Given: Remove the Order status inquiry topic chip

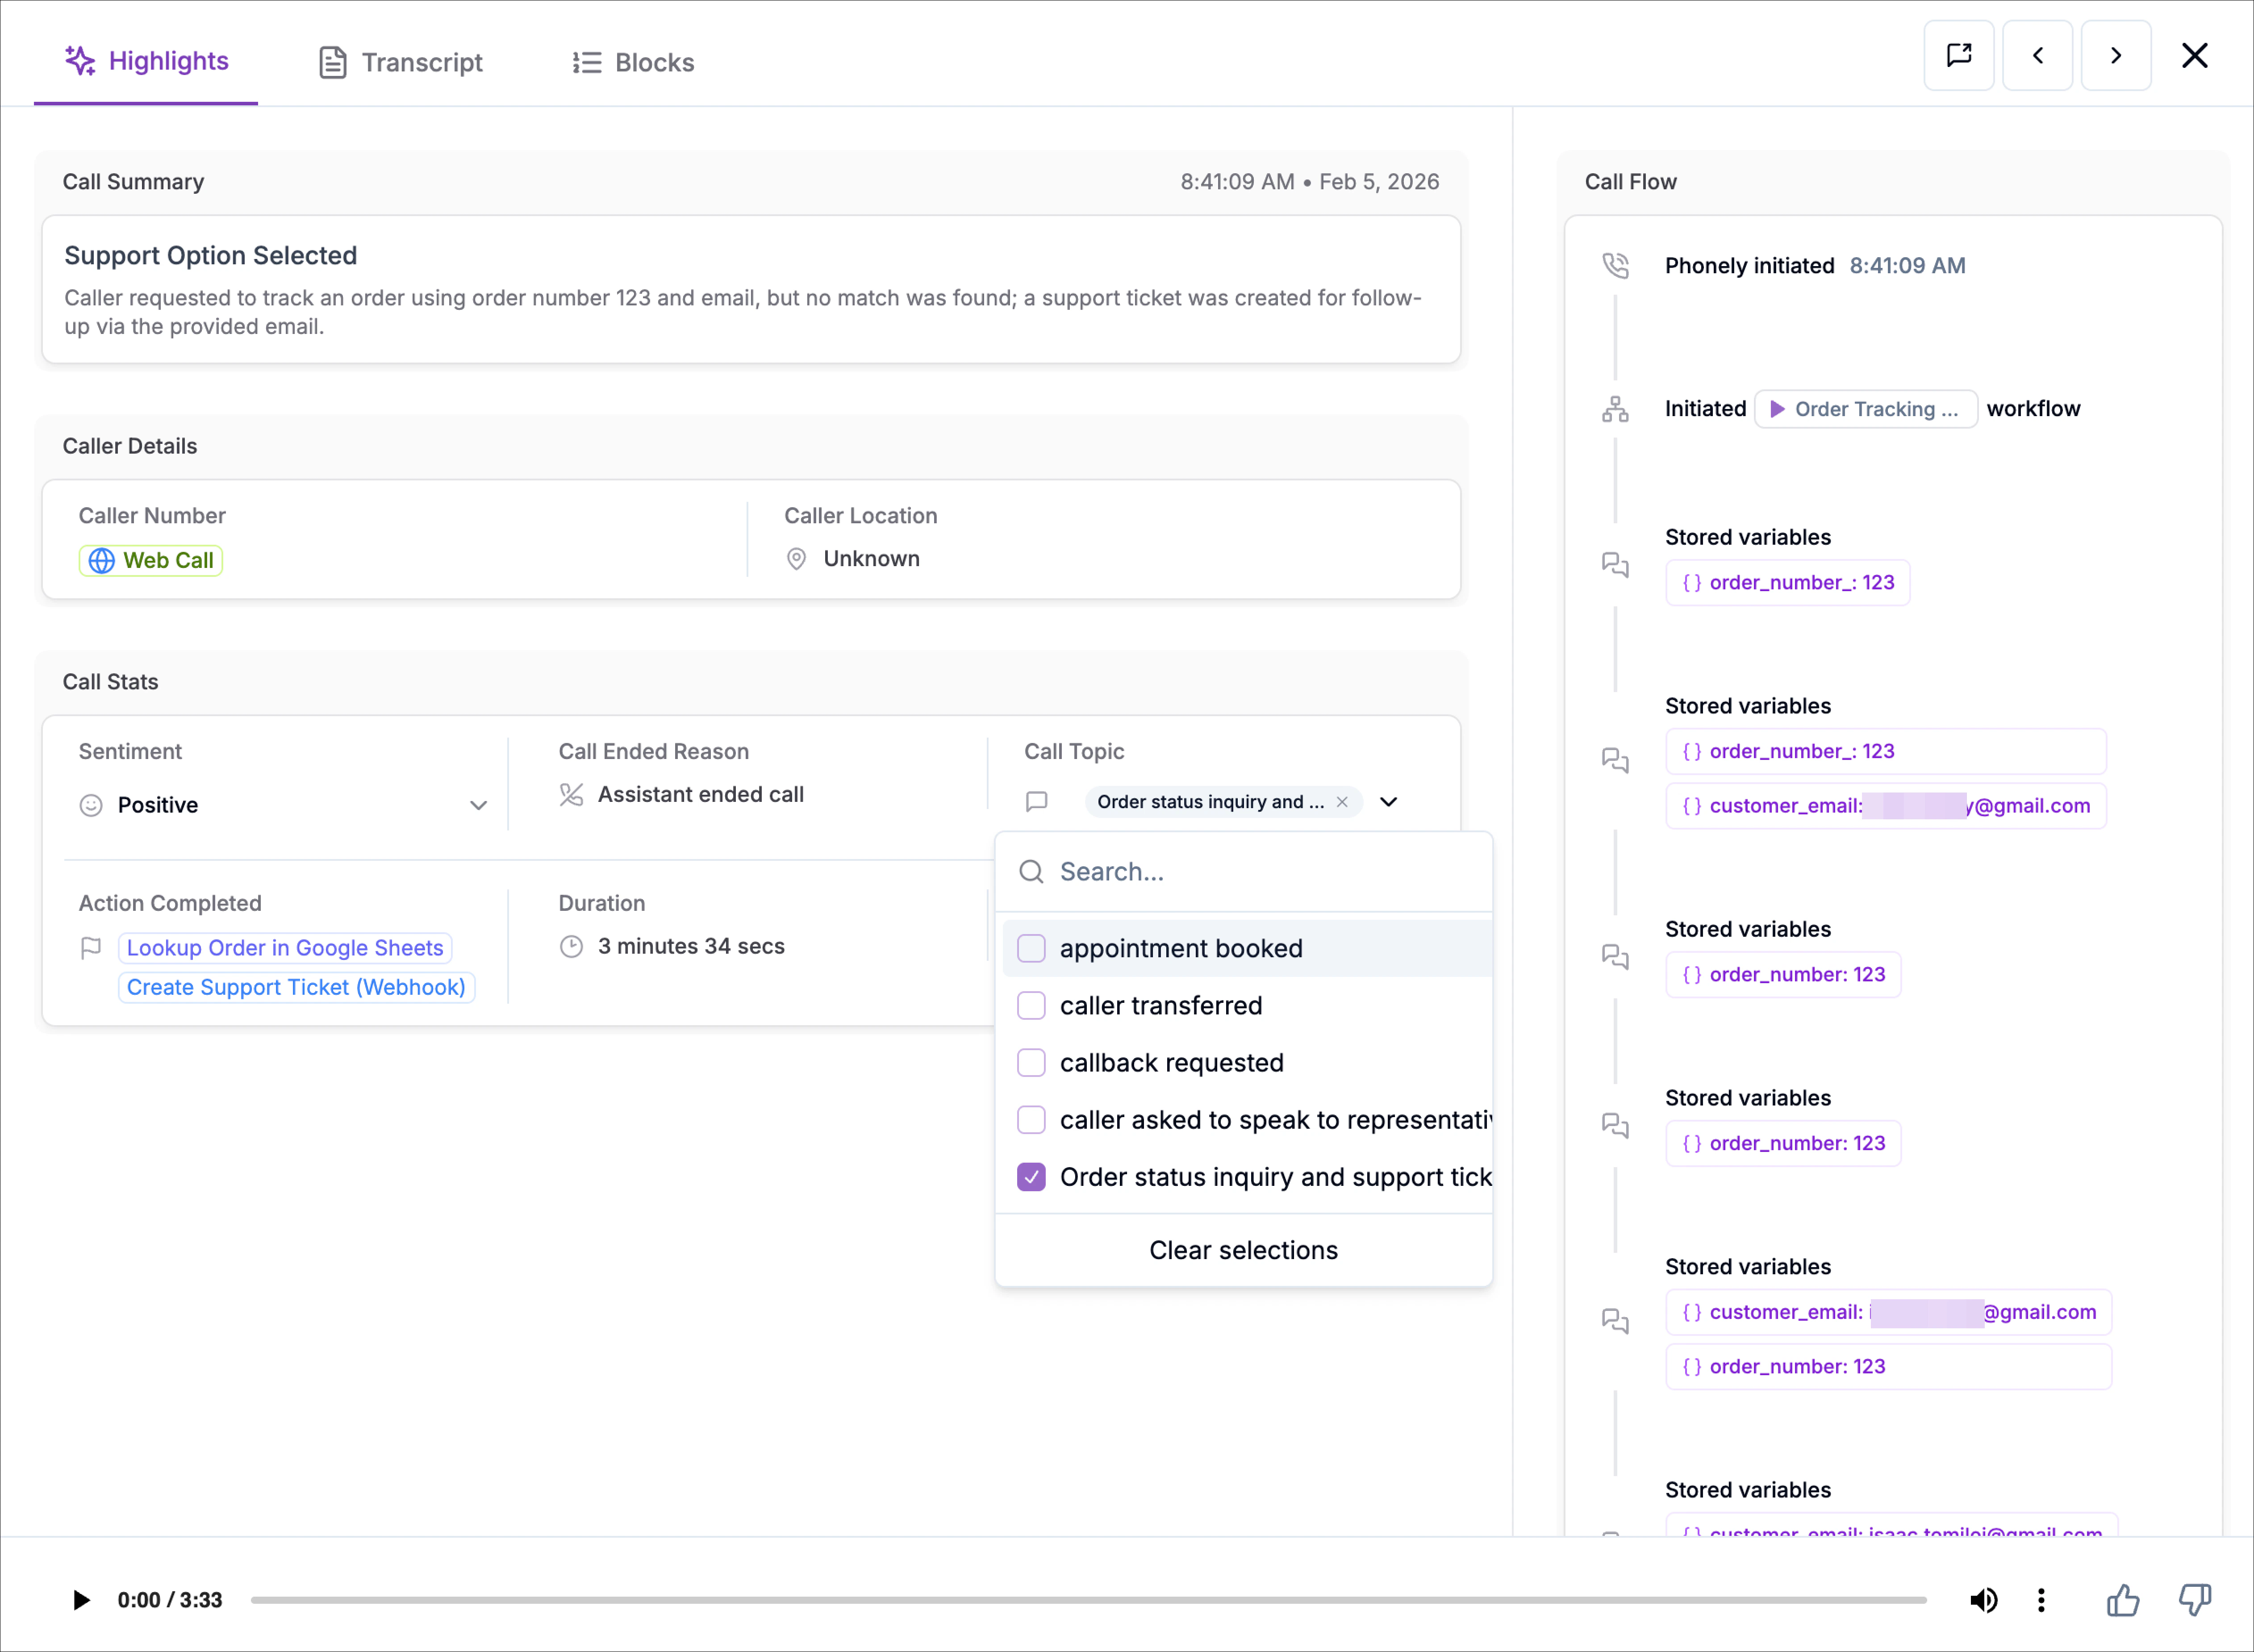Looking at the screenshot, I should pyautogui.click(x=1342, y=802).
